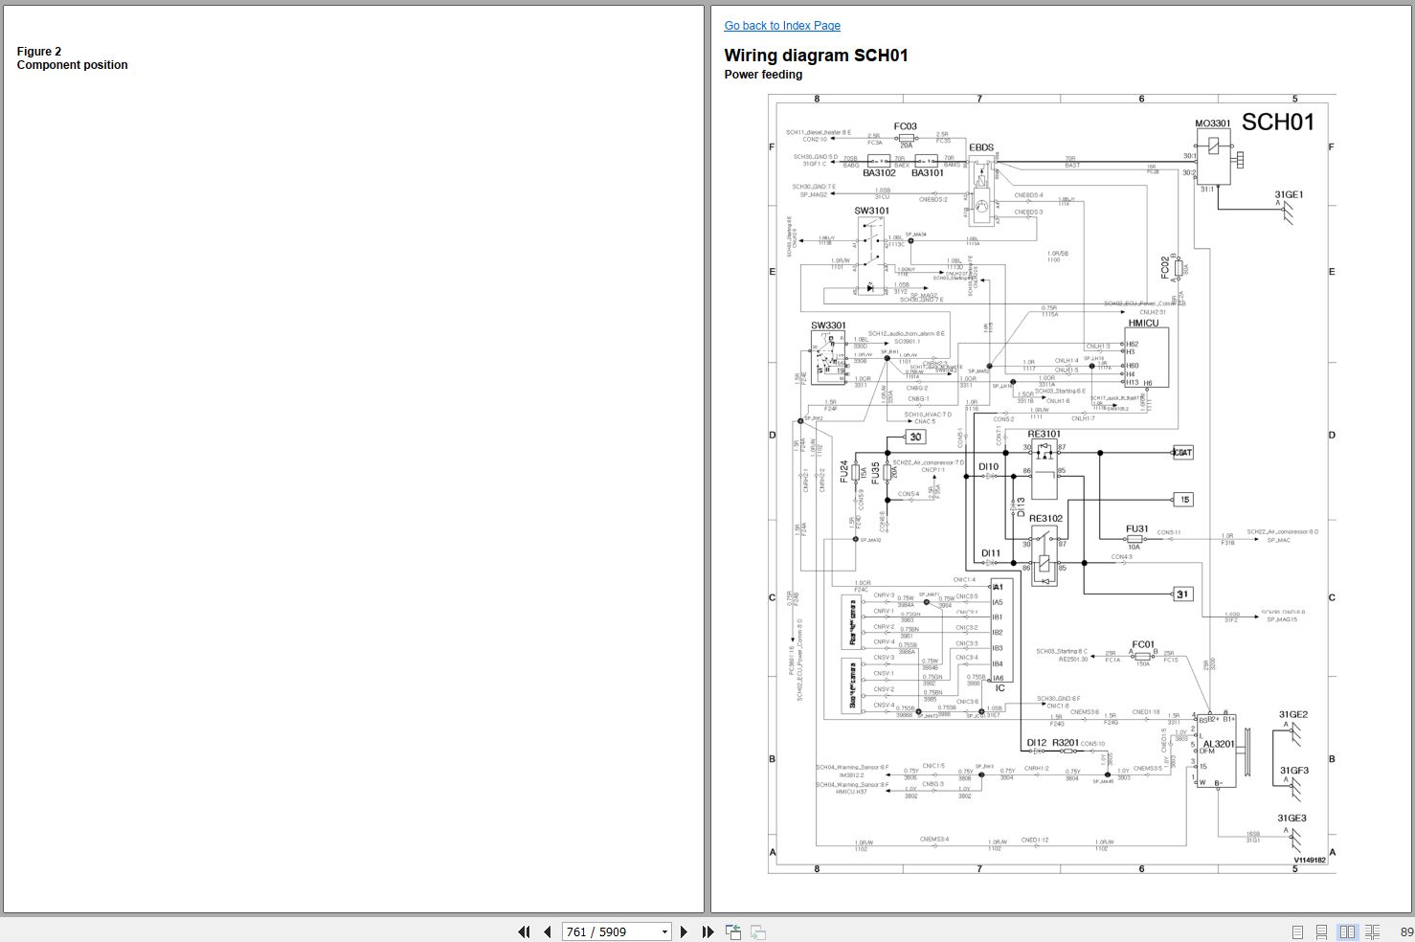
Task: Jump to the last page
Action: point(707,931)
